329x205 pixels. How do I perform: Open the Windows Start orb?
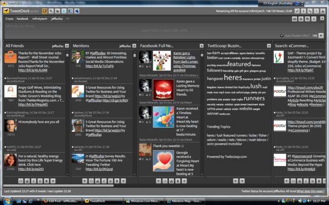click(x=8, y=201)
